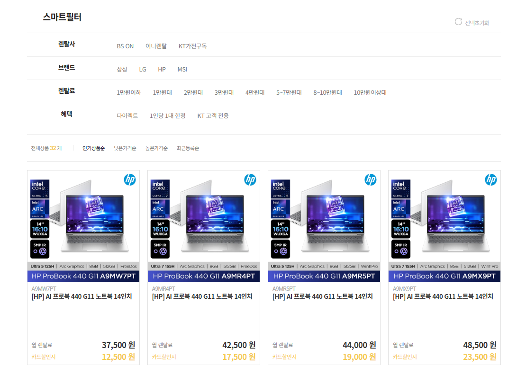
Task: Click the 스마트필터 heading
Action: point(62,17)
